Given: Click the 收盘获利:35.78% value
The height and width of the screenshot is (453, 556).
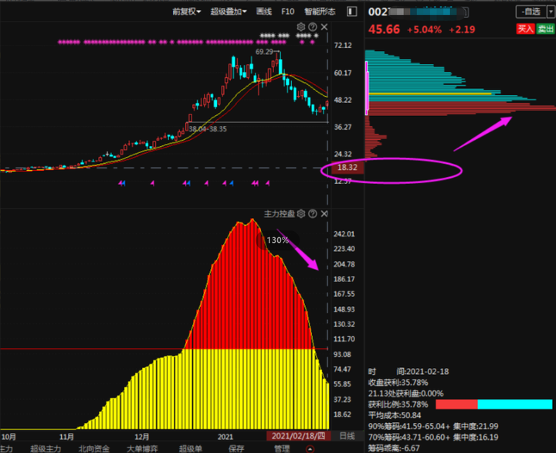Looking at the screenshot, I should 398,383.
